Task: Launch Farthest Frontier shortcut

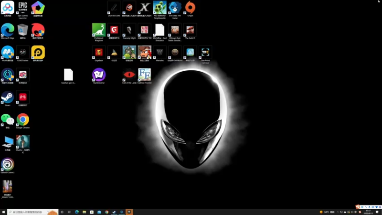Action: pyautogui.click(x=145, y=76)
